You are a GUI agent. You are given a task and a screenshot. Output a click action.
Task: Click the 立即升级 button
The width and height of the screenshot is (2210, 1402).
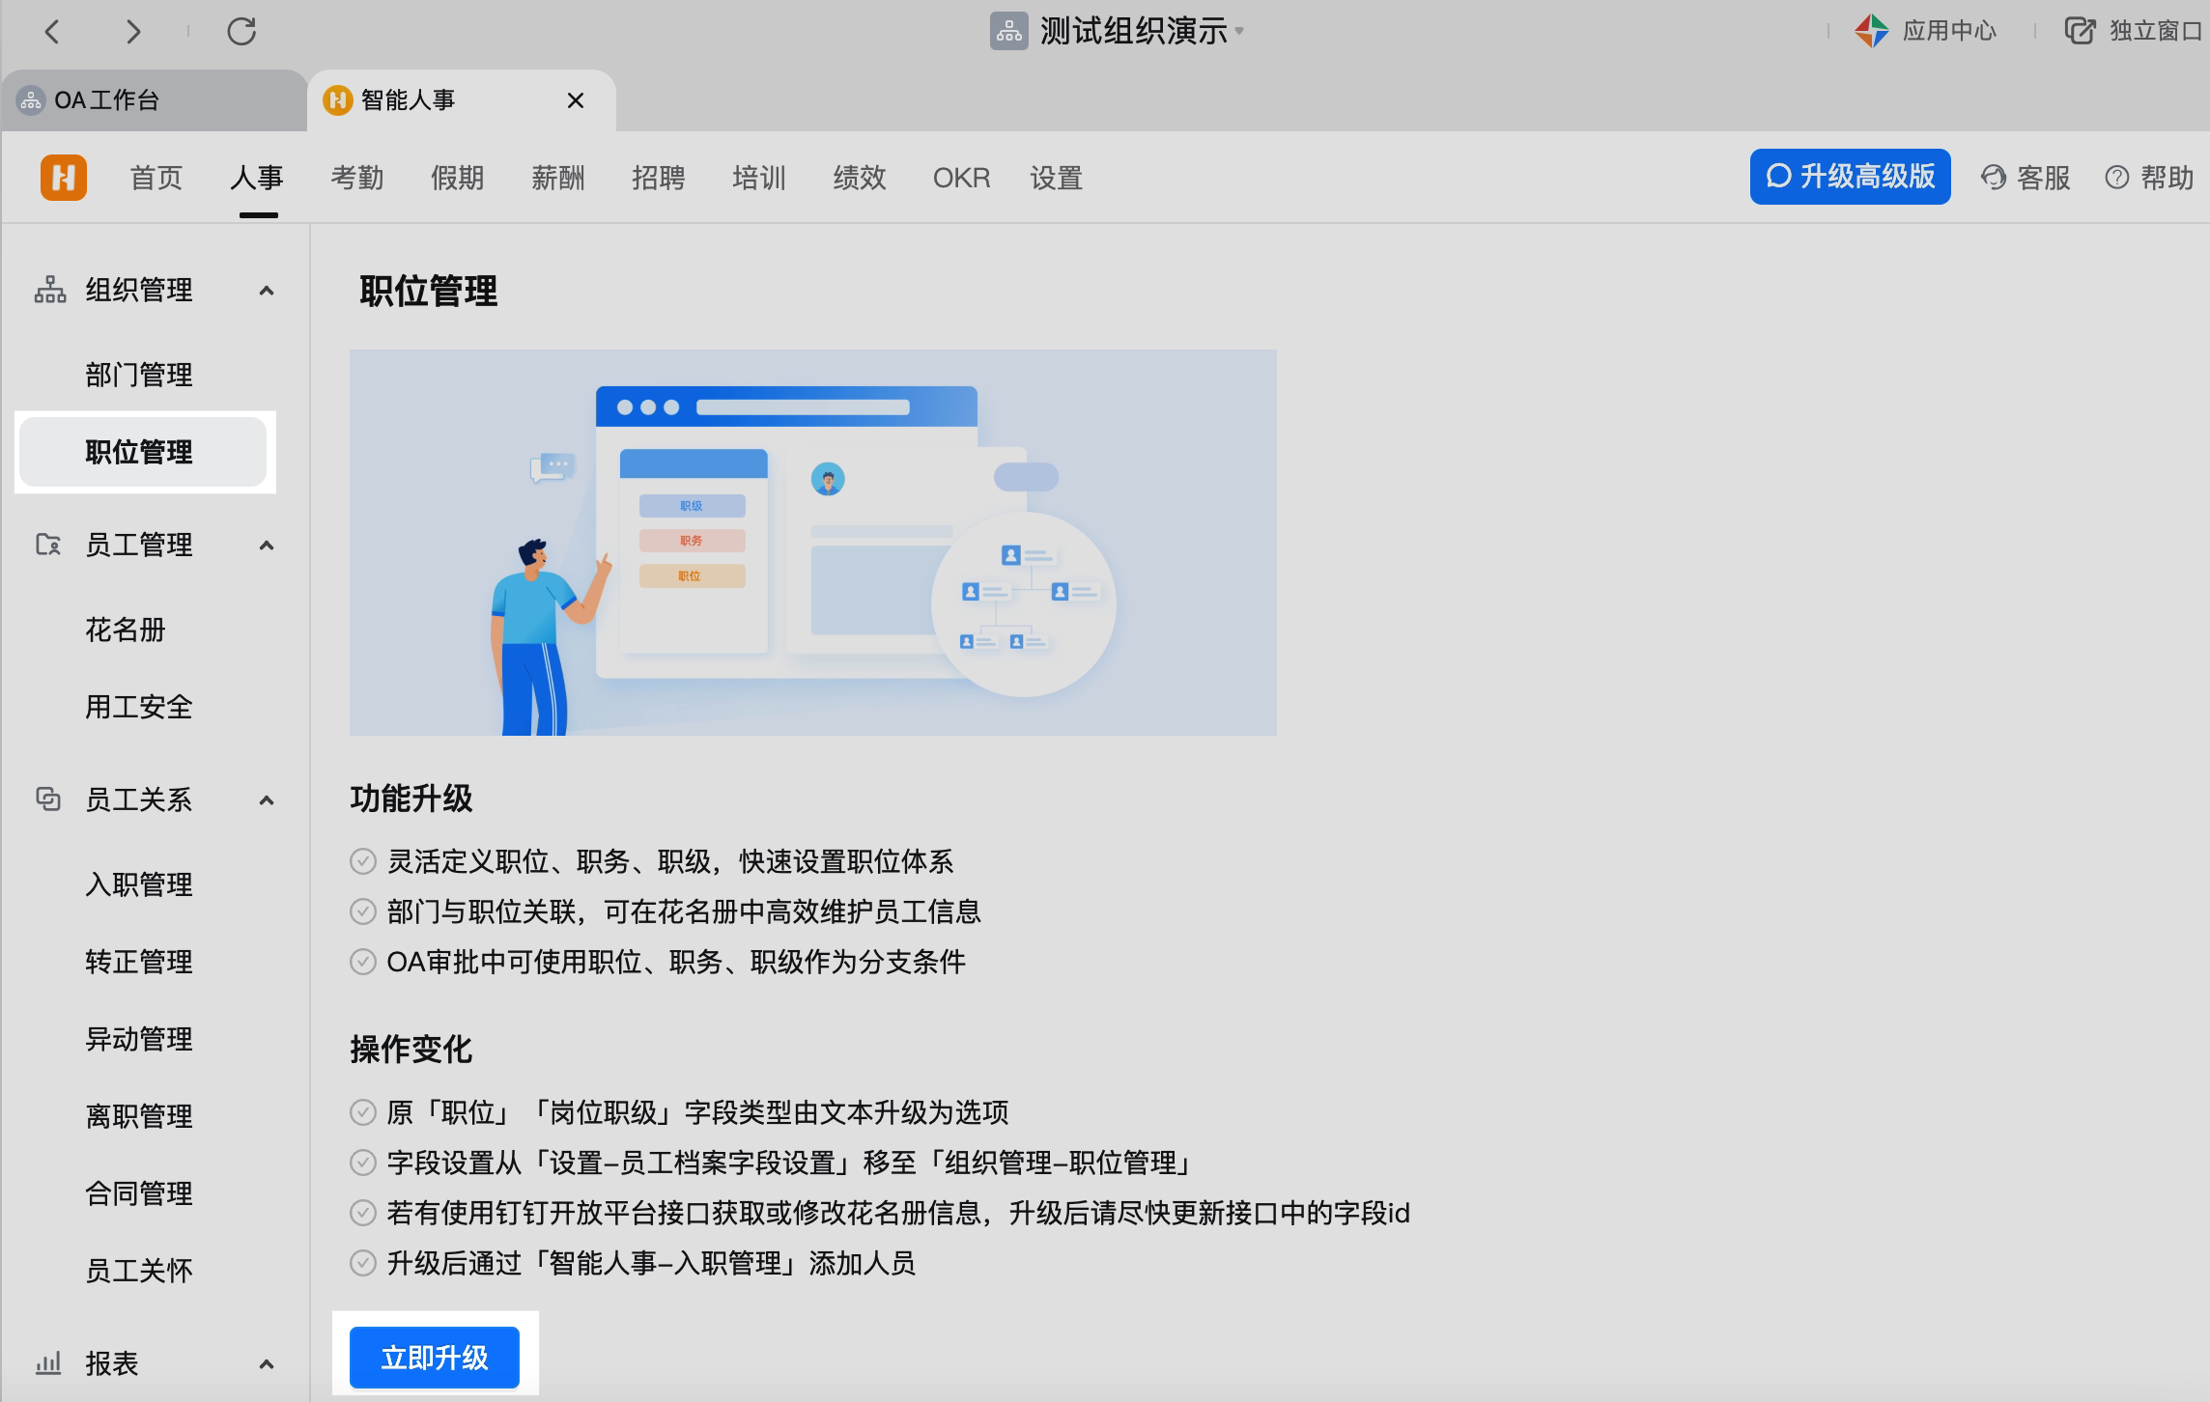tap(434, 1358)
